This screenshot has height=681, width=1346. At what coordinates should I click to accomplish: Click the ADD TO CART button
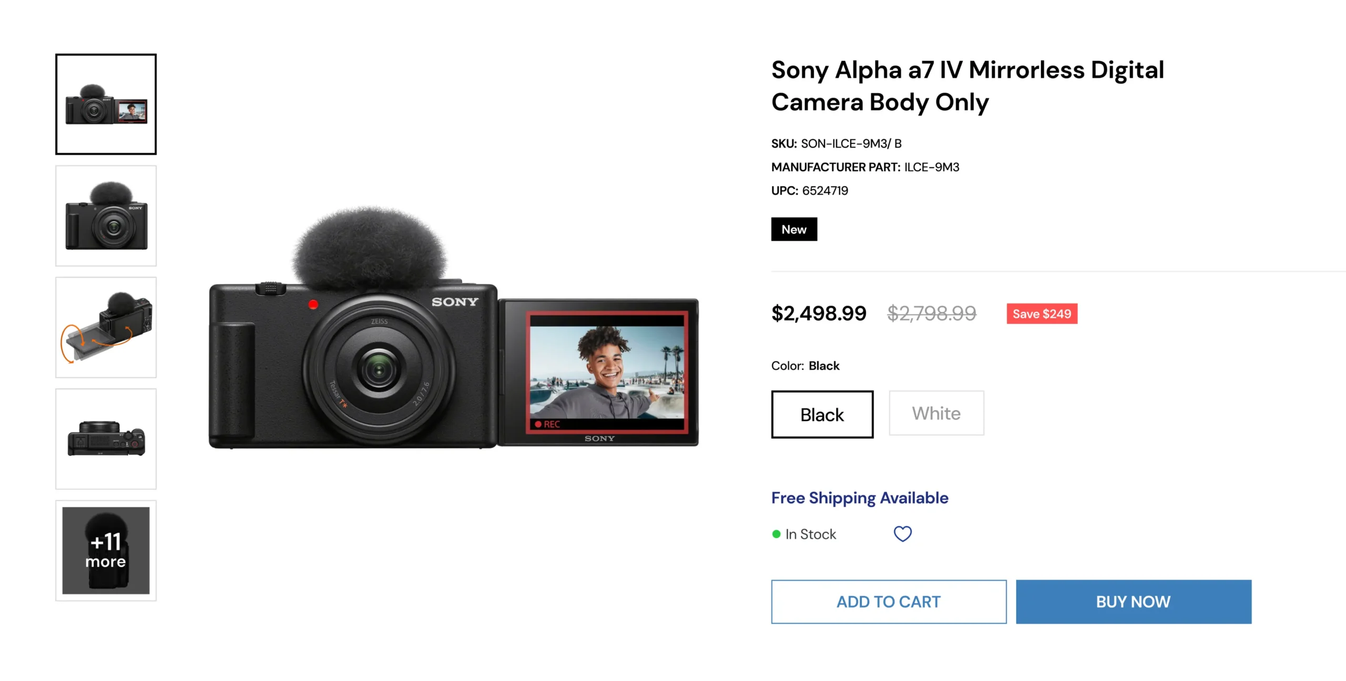point(889,602)
